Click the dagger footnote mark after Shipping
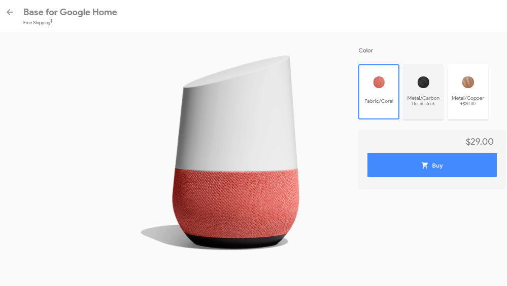 coord(51,21)
